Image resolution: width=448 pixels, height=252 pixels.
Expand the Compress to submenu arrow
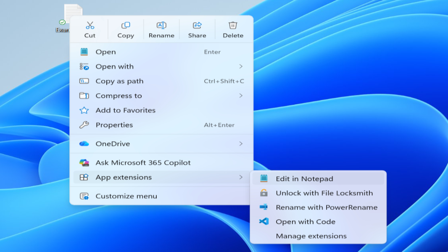coord(241,96)
